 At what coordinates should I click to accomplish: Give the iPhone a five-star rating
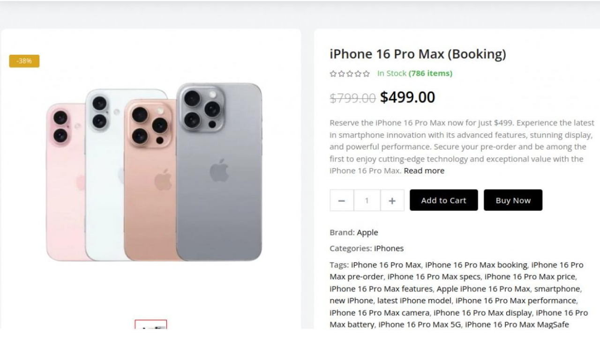(x=367, y=73)
